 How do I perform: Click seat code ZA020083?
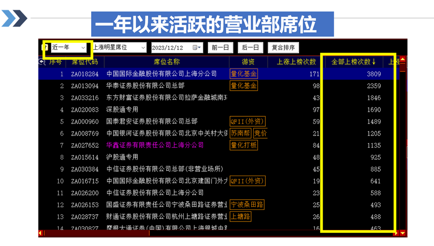[85, 110]
